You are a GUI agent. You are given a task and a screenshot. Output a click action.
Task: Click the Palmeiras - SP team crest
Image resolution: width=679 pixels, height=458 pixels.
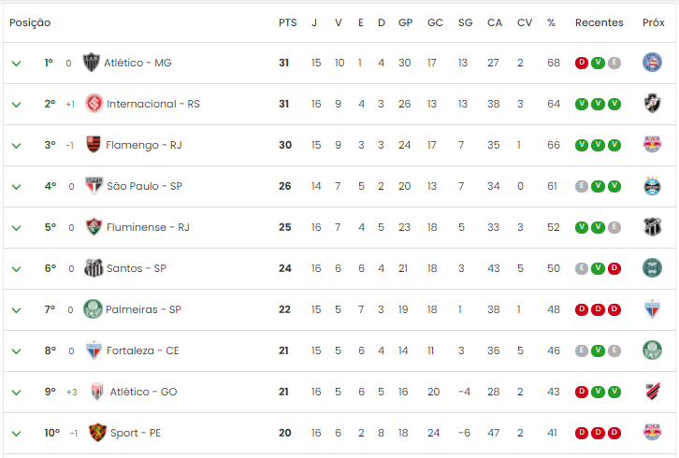pos(93,309)
